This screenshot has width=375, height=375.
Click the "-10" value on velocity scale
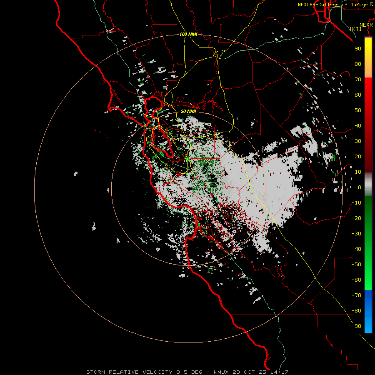tap(356, 203)
